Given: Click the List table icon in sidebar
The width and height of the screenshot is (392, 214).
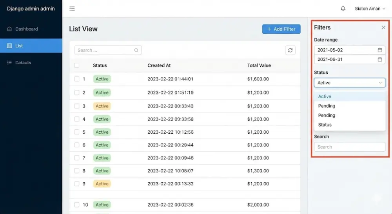Looking at the screenshot, I should tap(9, 46).
